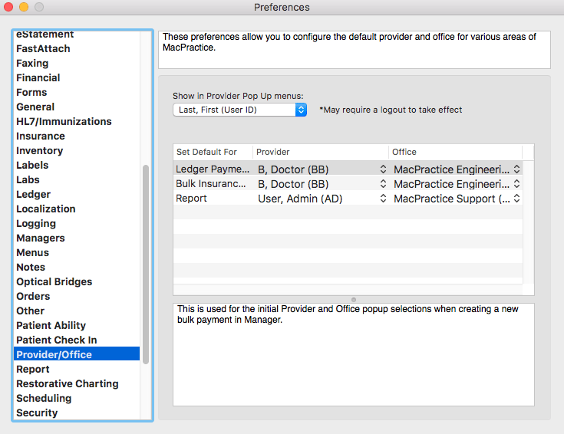Pick Menus from the category list
Image resolution: width=564 pixels, height=434 pixels.
tap(33, 252)
